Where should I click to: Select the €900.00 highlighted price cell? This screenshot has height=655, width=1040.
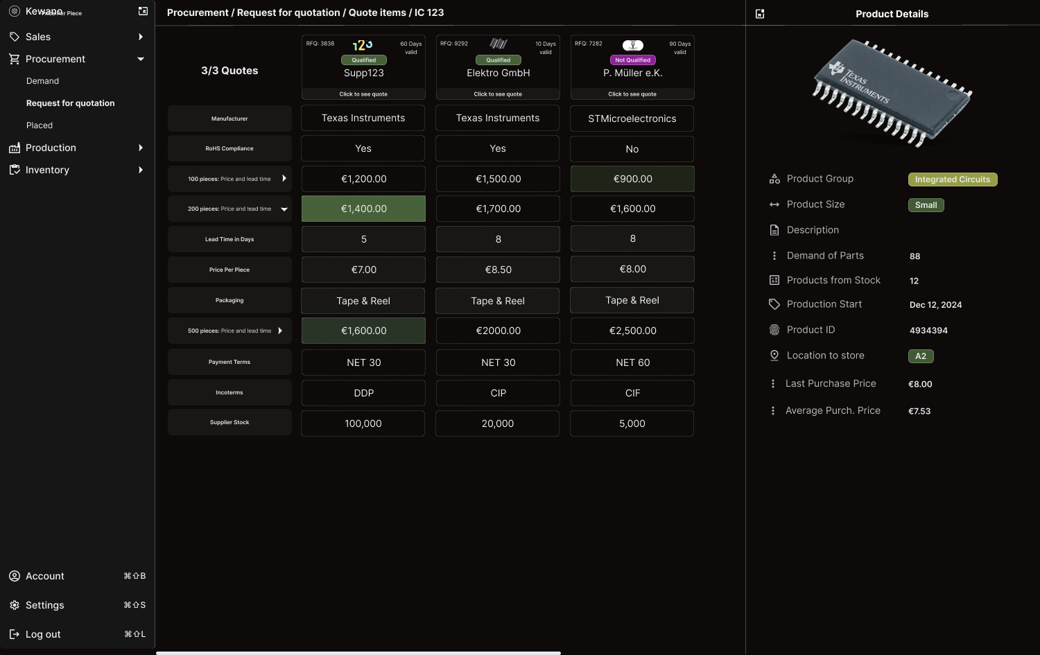tap(632, 179)
